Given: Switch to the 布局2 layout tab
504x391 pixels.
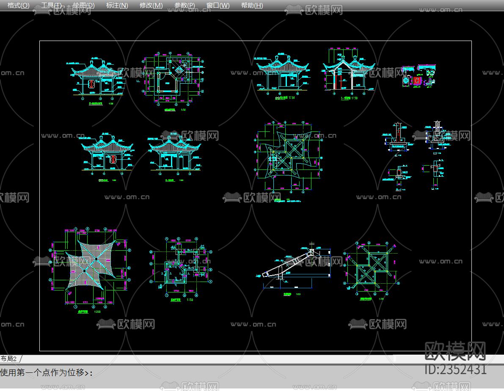Looking at the screenshot, I should [x=9, y=358].
